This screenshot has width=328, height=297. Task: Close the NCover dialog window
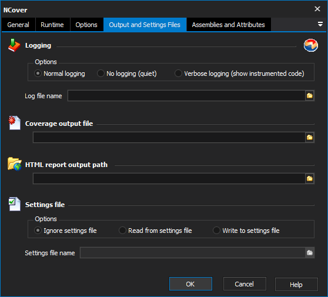(x=317, y=9)
